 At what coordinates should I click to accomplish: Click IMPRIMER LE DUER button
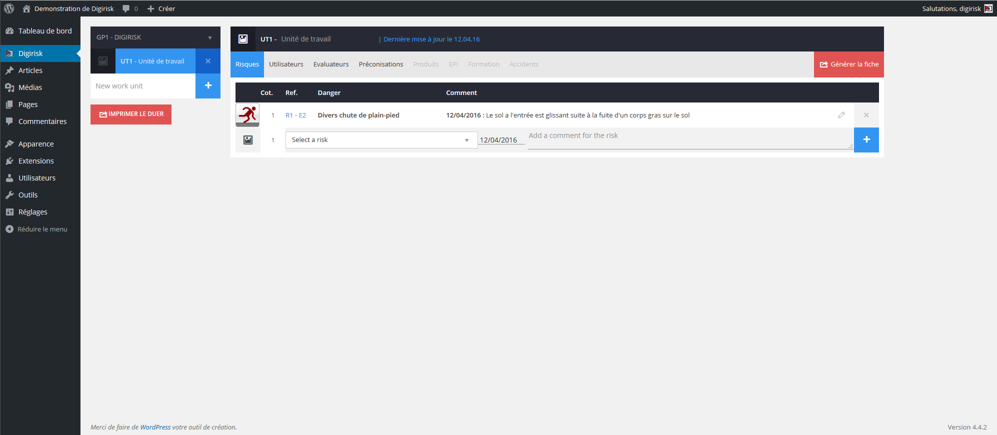click(x=131, y=114)
